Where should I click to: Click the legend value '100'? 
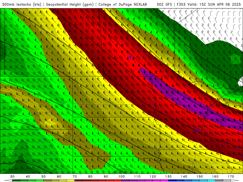point(122,177)
